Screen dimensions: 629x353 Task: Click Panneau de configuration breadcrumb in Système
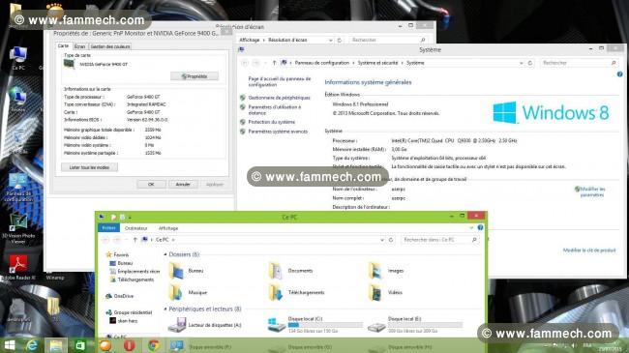pos(321,63)
